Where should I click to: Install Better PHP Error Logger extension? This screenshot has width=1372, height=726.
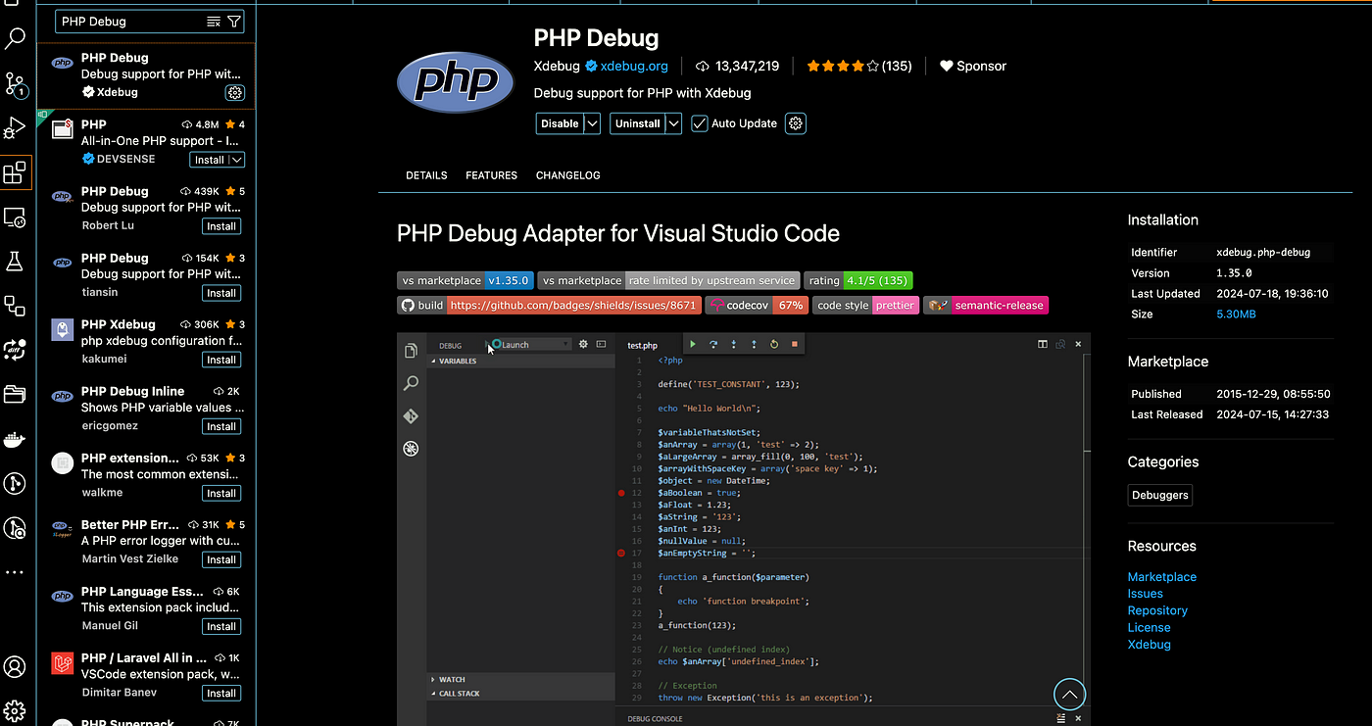pos(221,559)
